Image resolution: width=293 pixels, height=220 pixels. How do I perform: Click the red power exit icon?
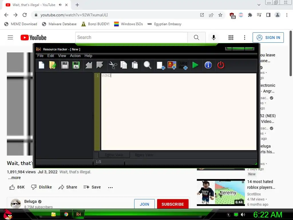pos(221,65)
